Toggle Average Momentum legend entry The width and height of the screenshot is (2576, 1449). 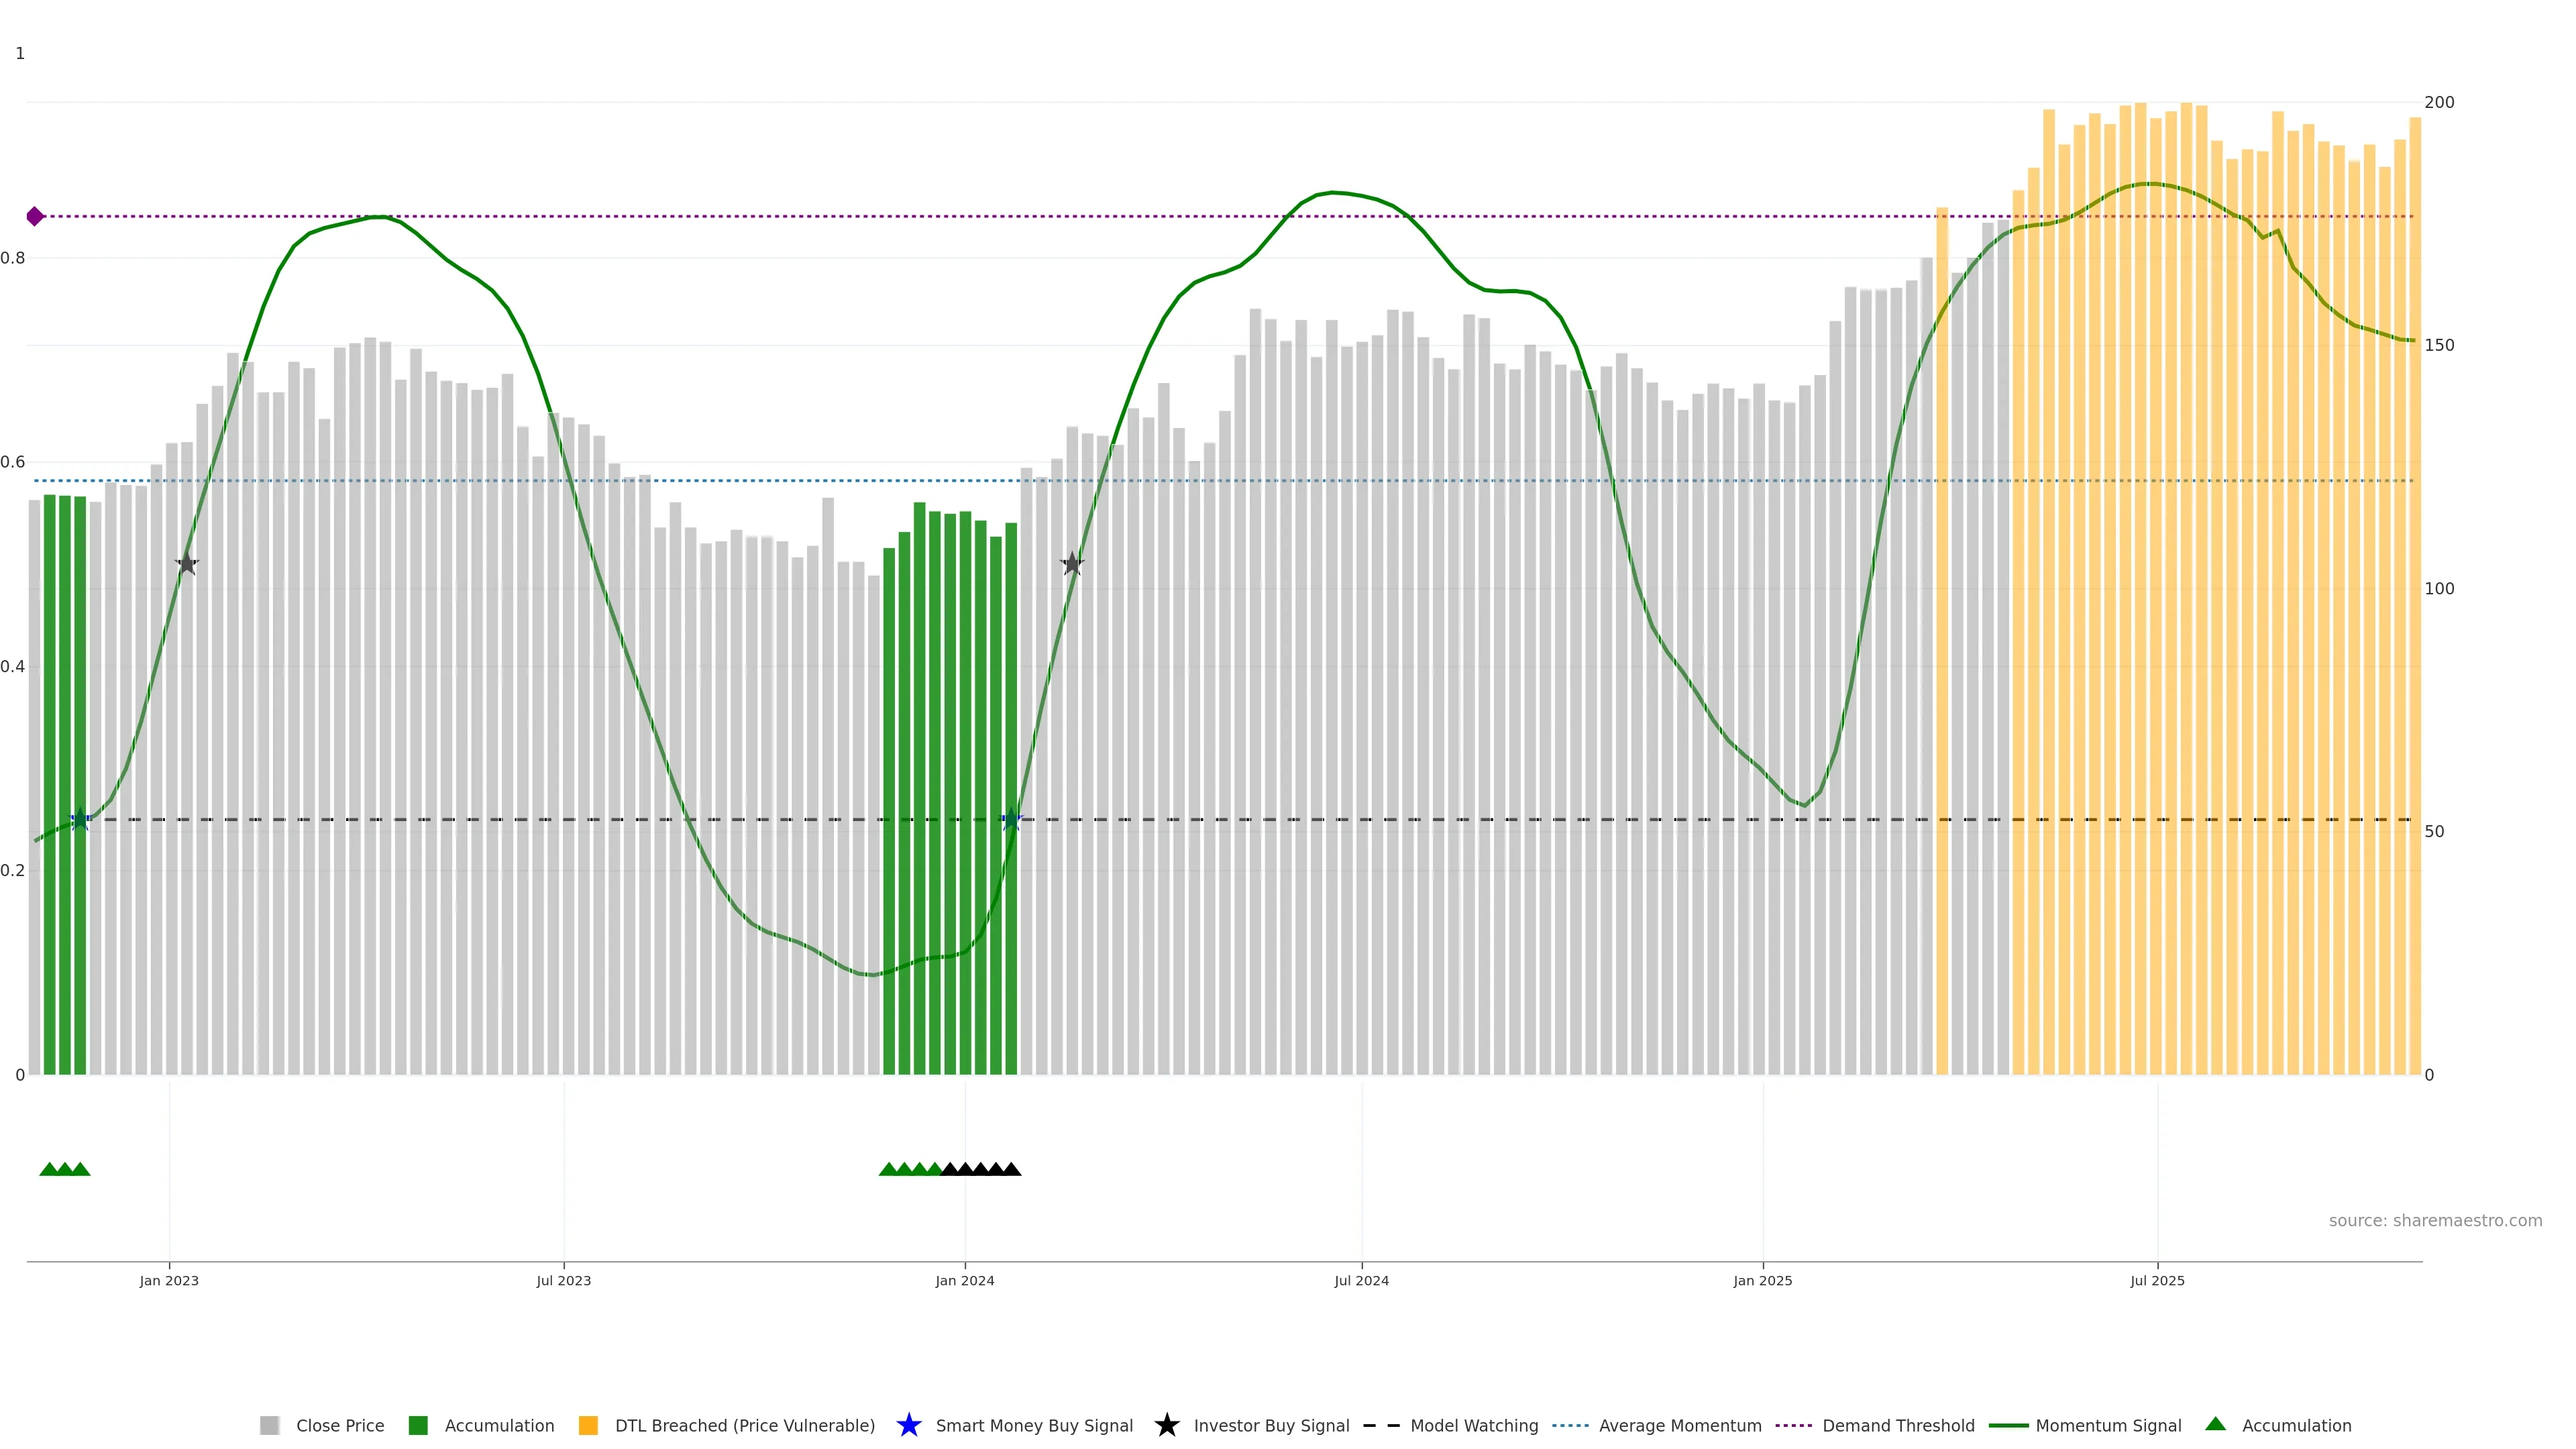tap(1679, 1425)
